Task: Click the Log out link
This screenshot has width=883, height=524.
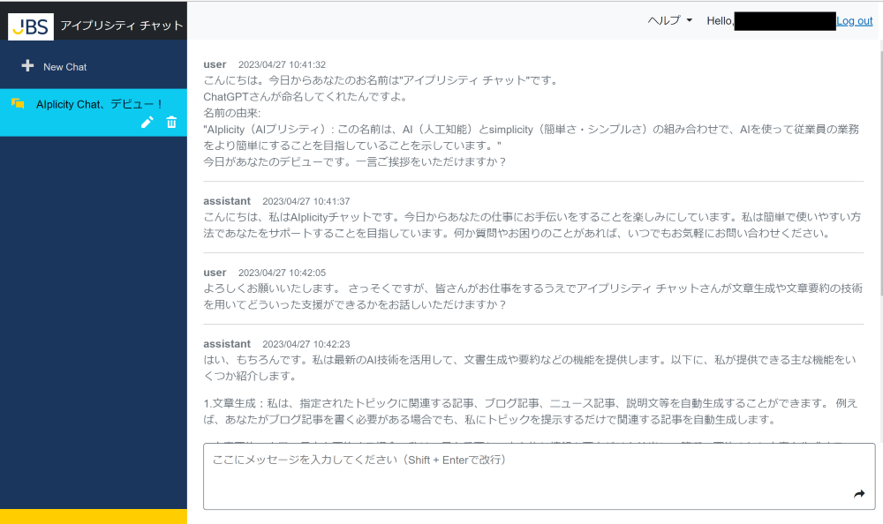Action: (854, 20)
